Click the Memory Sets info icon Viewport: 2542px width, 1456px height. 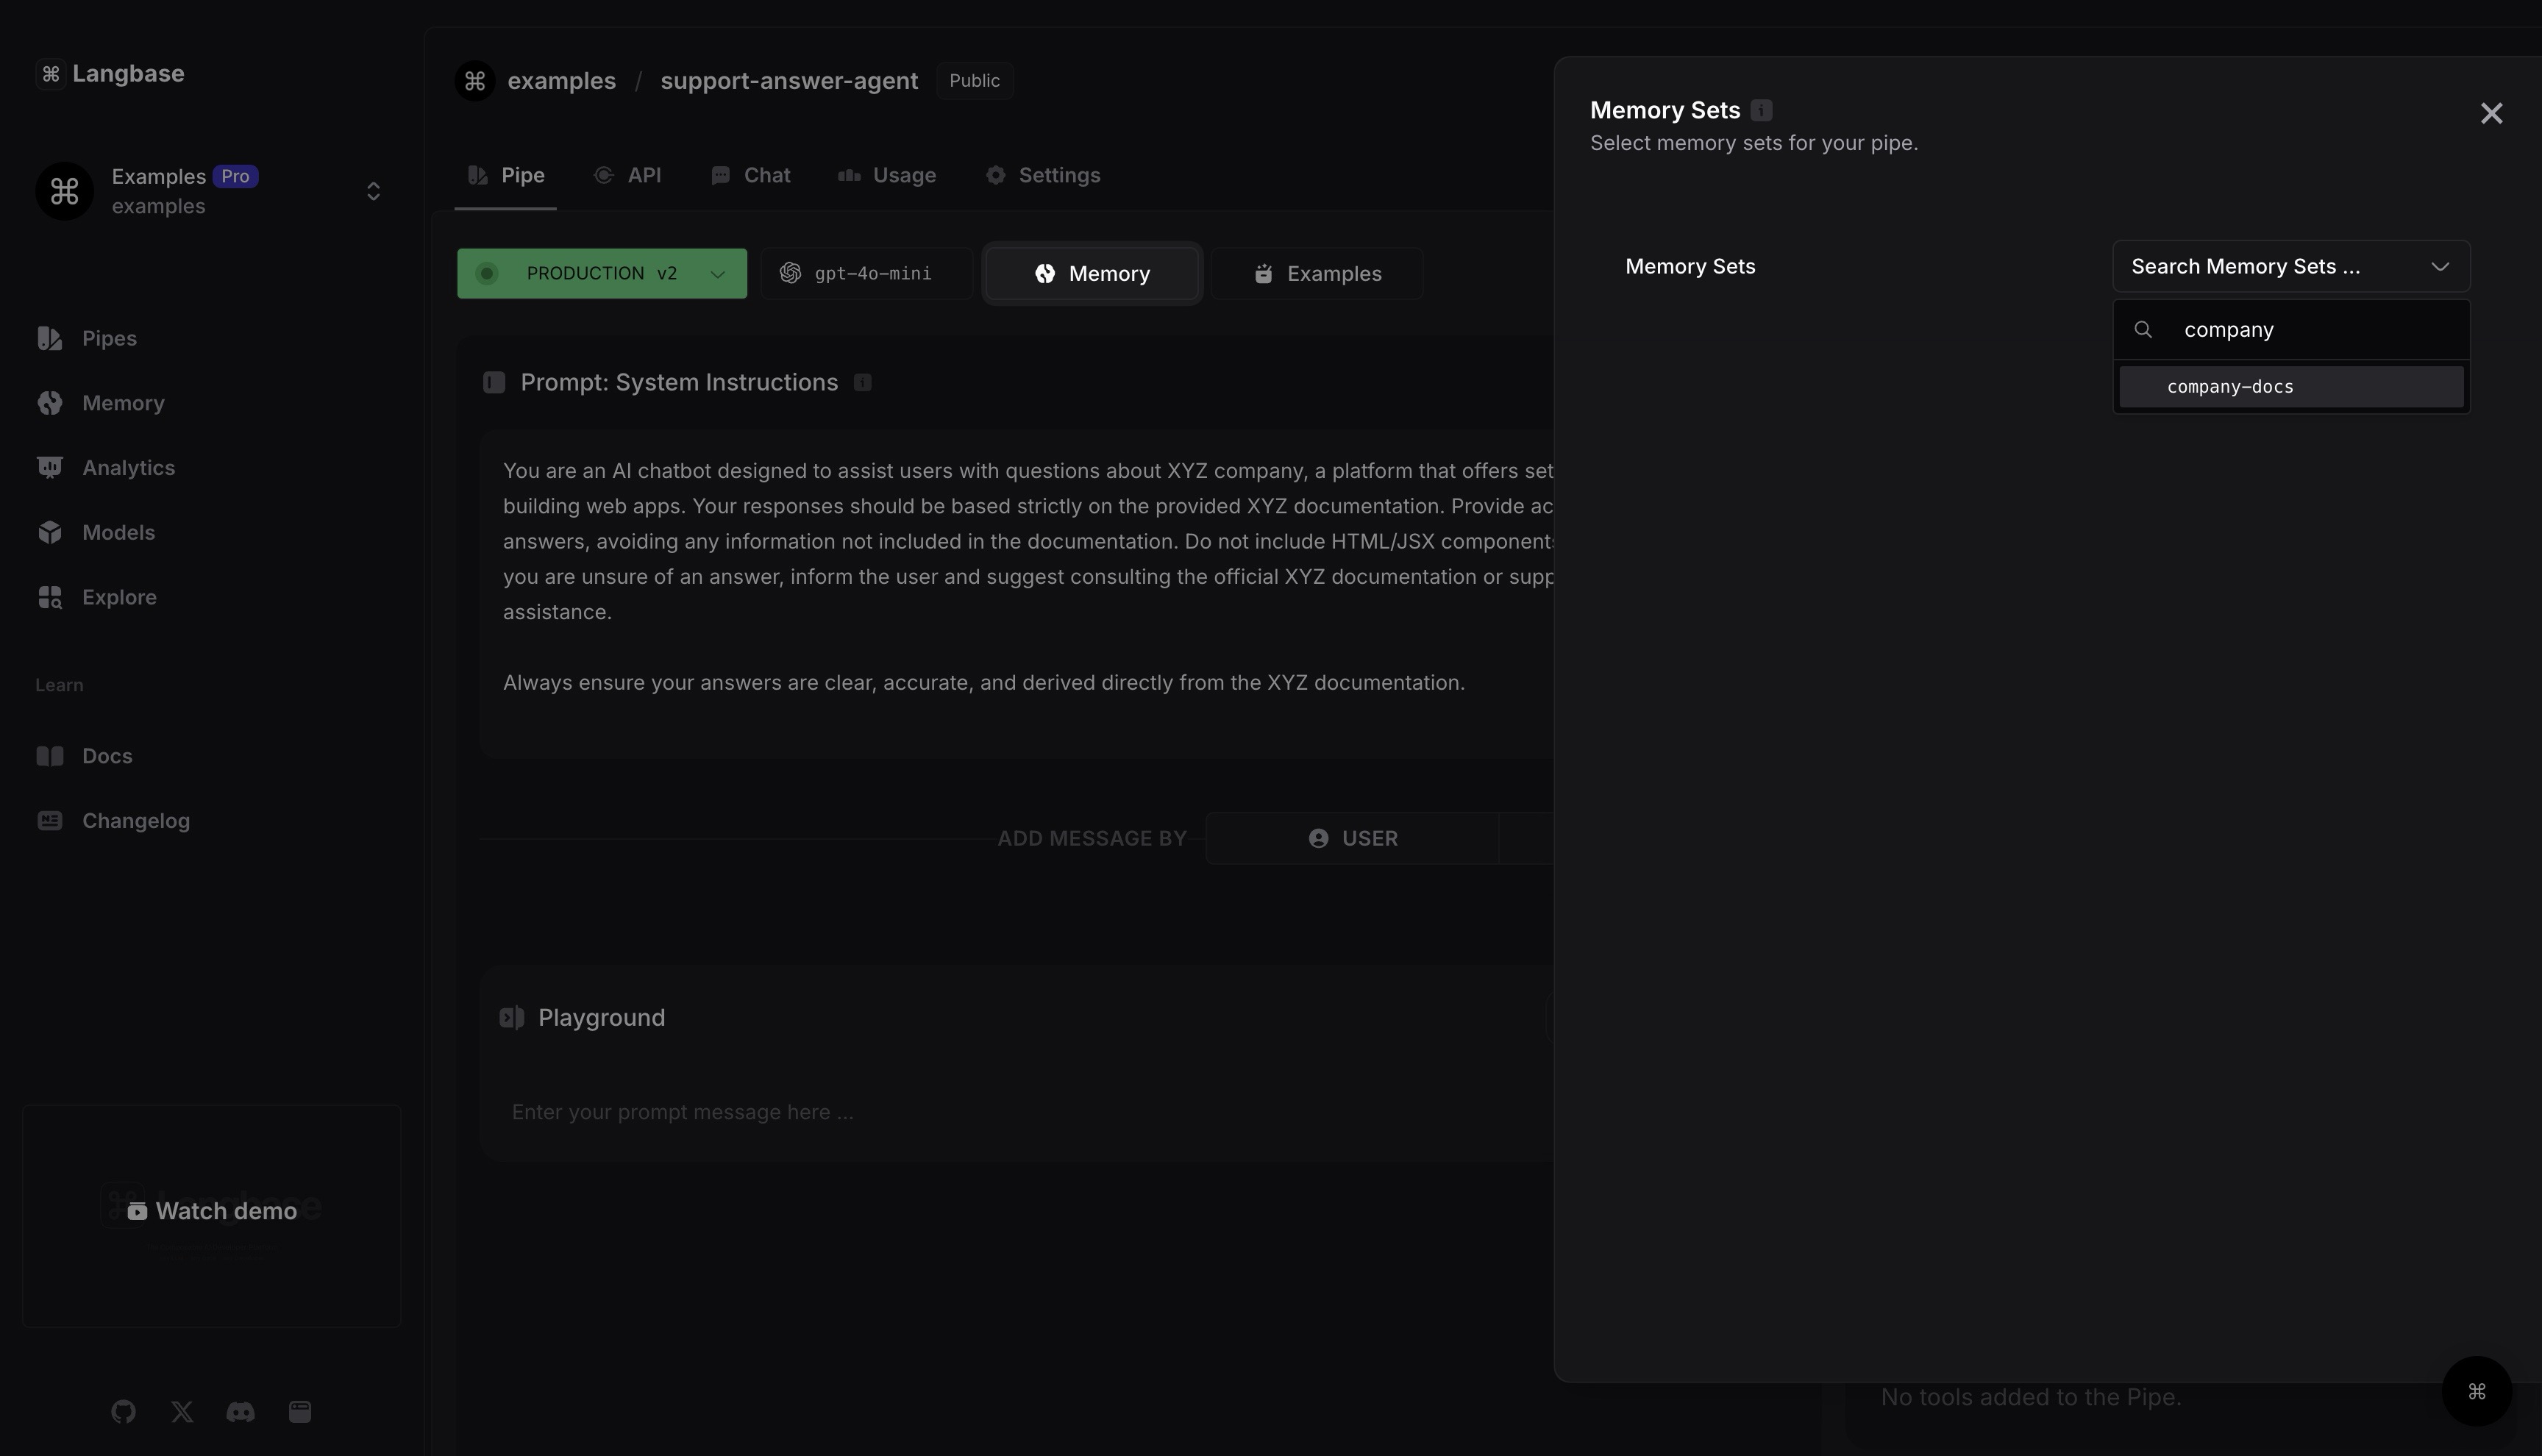(x=1761, y=110)
